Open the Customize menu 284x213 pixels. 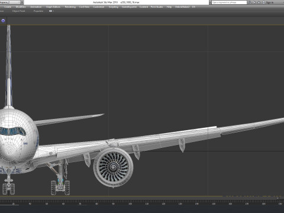pyautogui.click(x=99, y=7)
